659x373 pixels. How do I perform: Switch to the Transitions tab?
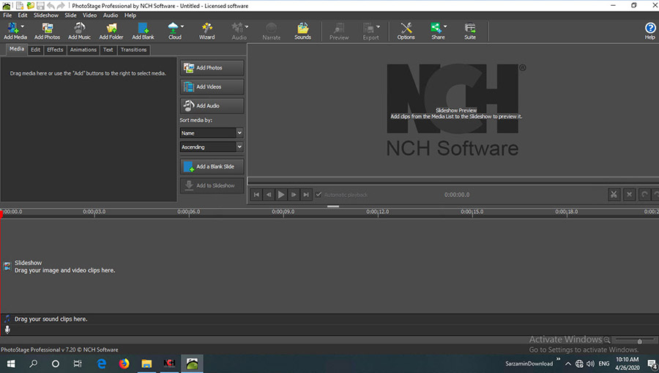click(x=134, y=50)
